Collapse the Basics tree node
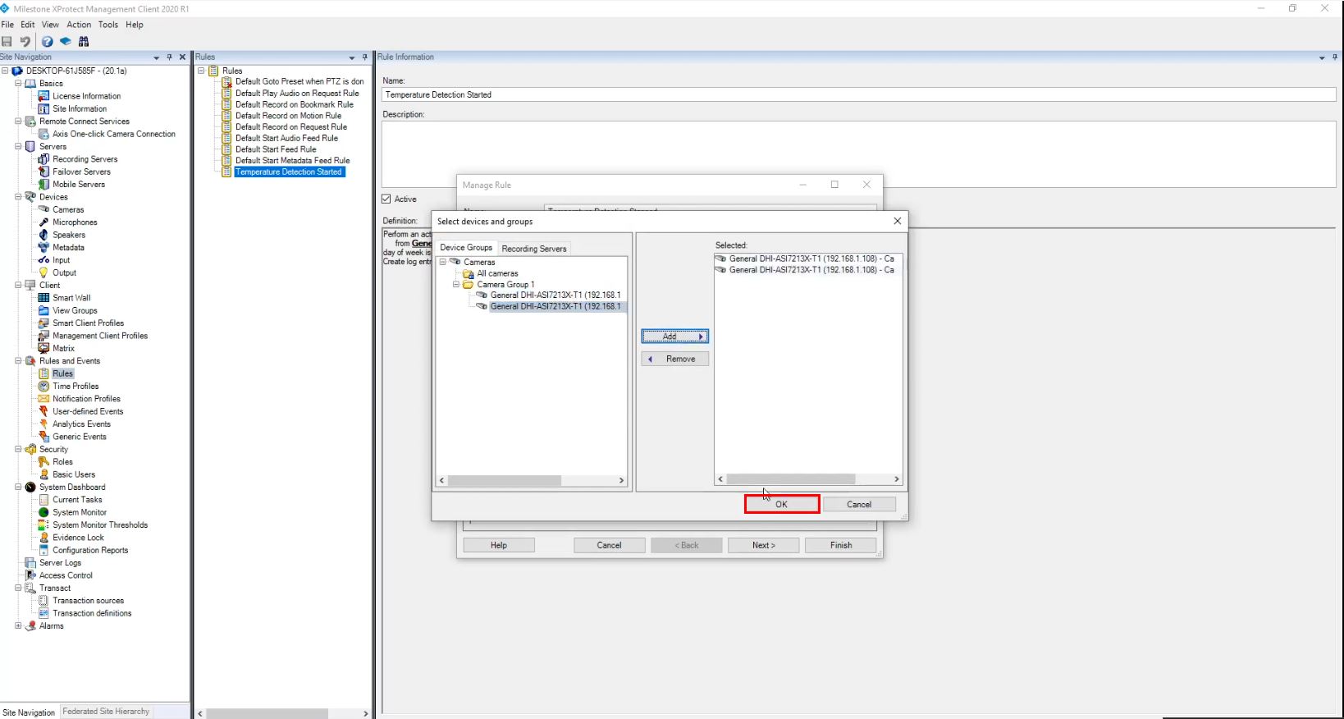 click(x=18, y=83)
